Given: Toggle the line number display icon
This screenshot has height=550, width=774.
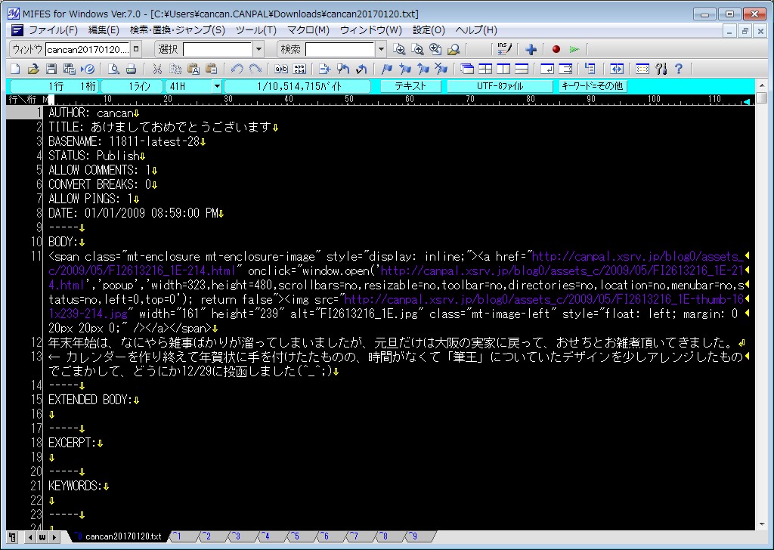Looking at the screenshot, I should tap(590, 69).
